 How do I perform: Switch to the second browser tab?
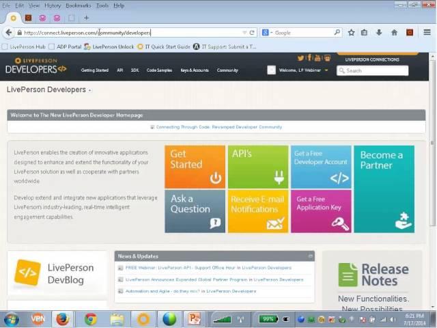(x=29, y=18)
